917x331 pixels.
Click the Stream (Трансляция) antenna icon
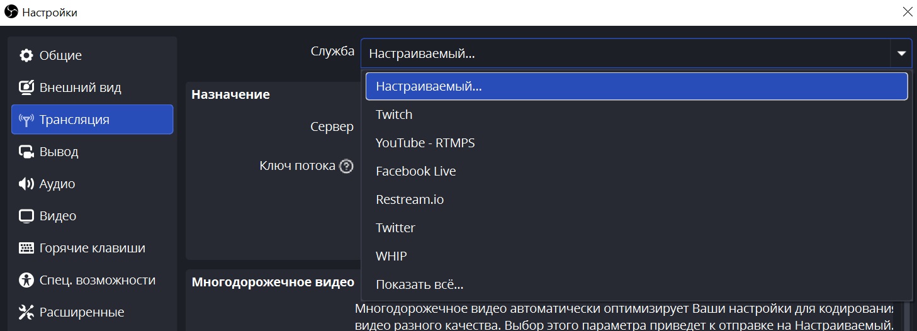pos(26,120)
